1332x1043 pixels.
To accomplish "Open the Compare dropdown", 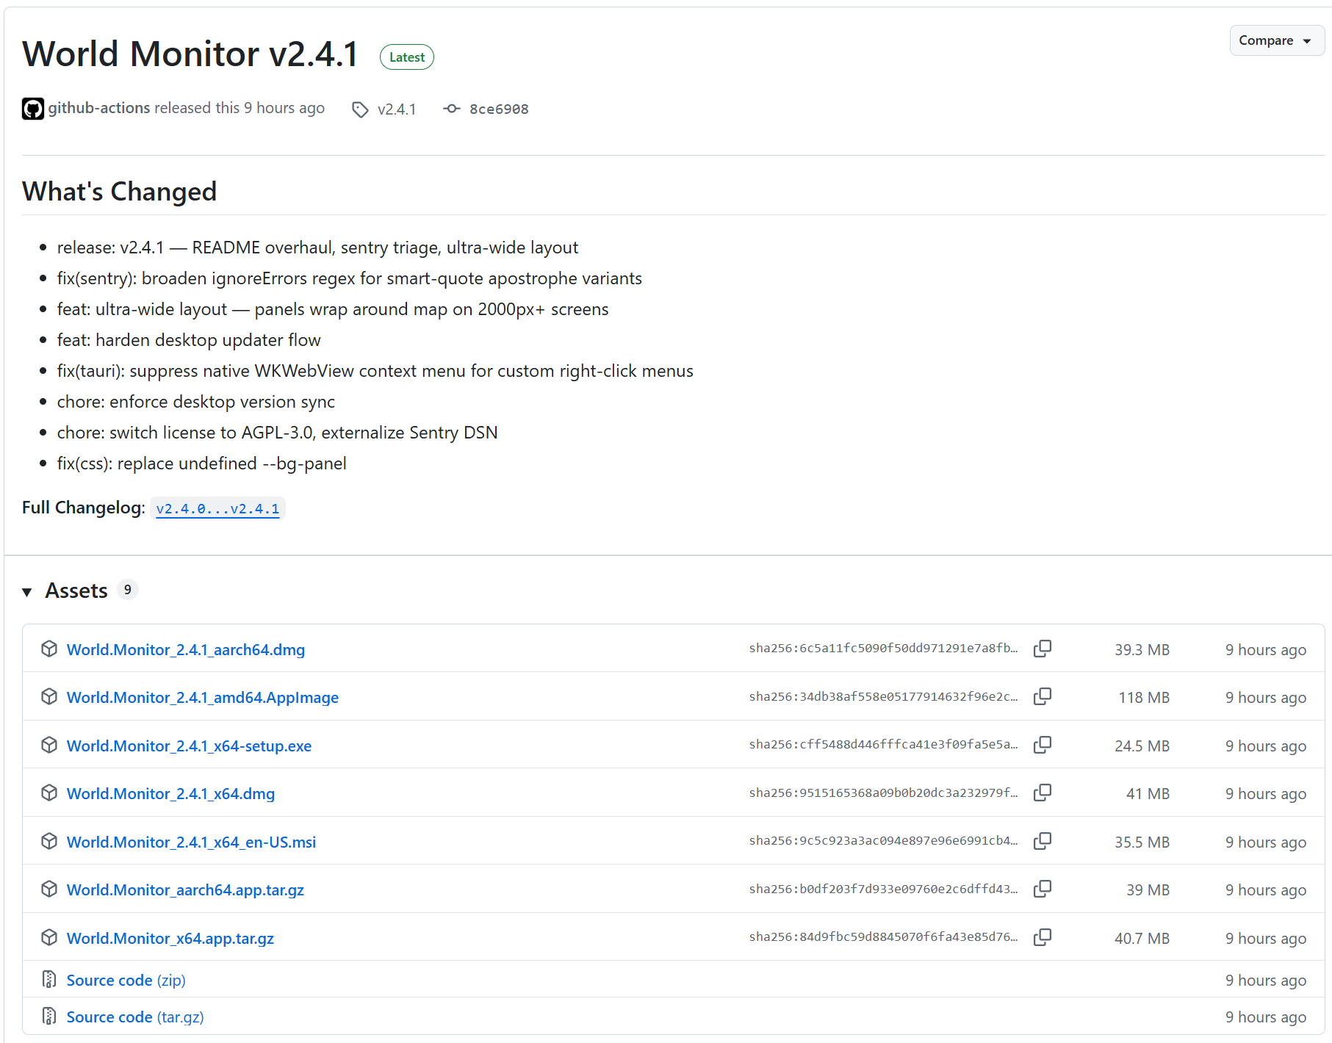I will coord(1275,40).
